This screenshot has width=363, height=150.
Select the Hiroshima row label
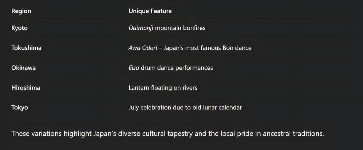pos(26,88)
